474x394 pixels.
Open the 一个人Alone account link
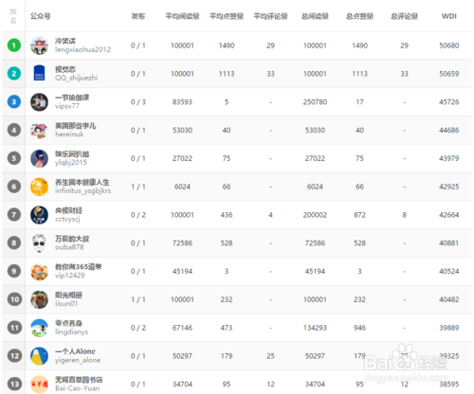click(x=75, y=351)
